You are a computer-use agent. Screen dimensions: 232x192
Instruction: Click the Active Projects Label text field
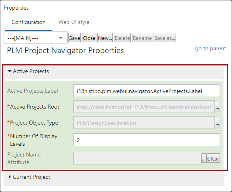click(146, 91)
